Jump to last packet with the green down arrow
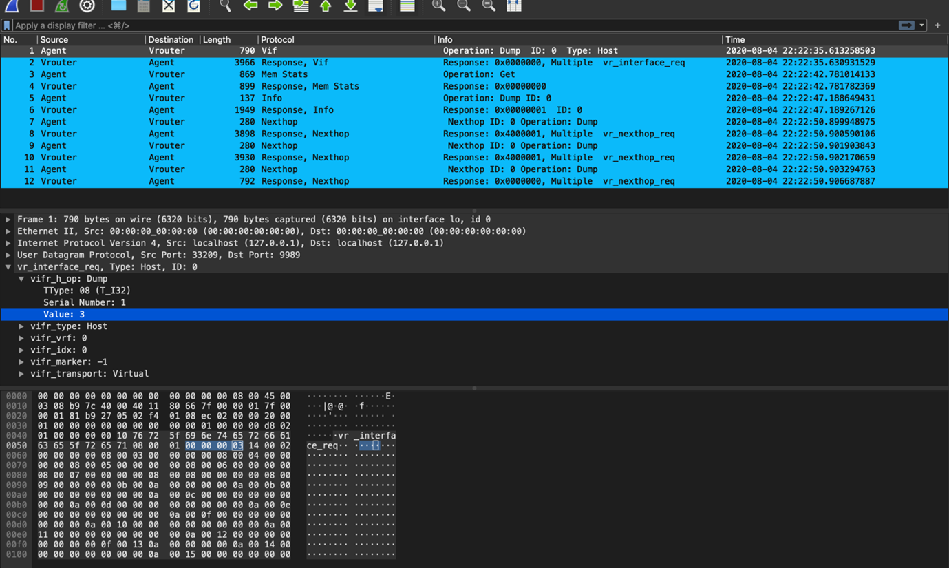This screenshot has height=568, width=949. pyautogui.click(x=350, y=6)
